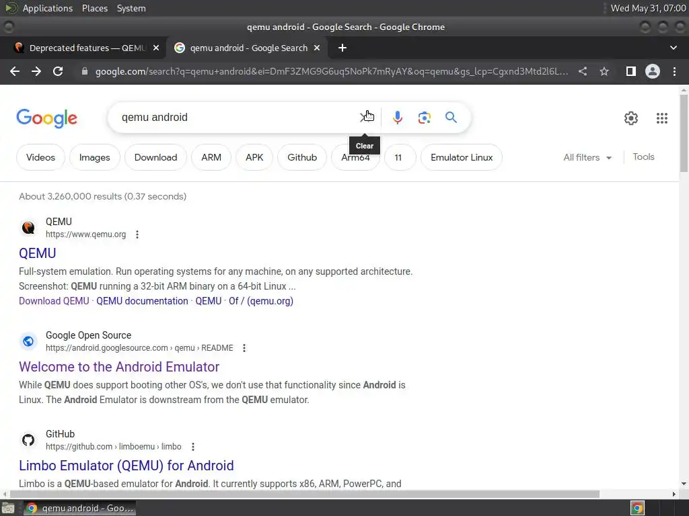Open new tab with plus button
689x516 pixels.
pyautogui.click(x=342, y=48)
